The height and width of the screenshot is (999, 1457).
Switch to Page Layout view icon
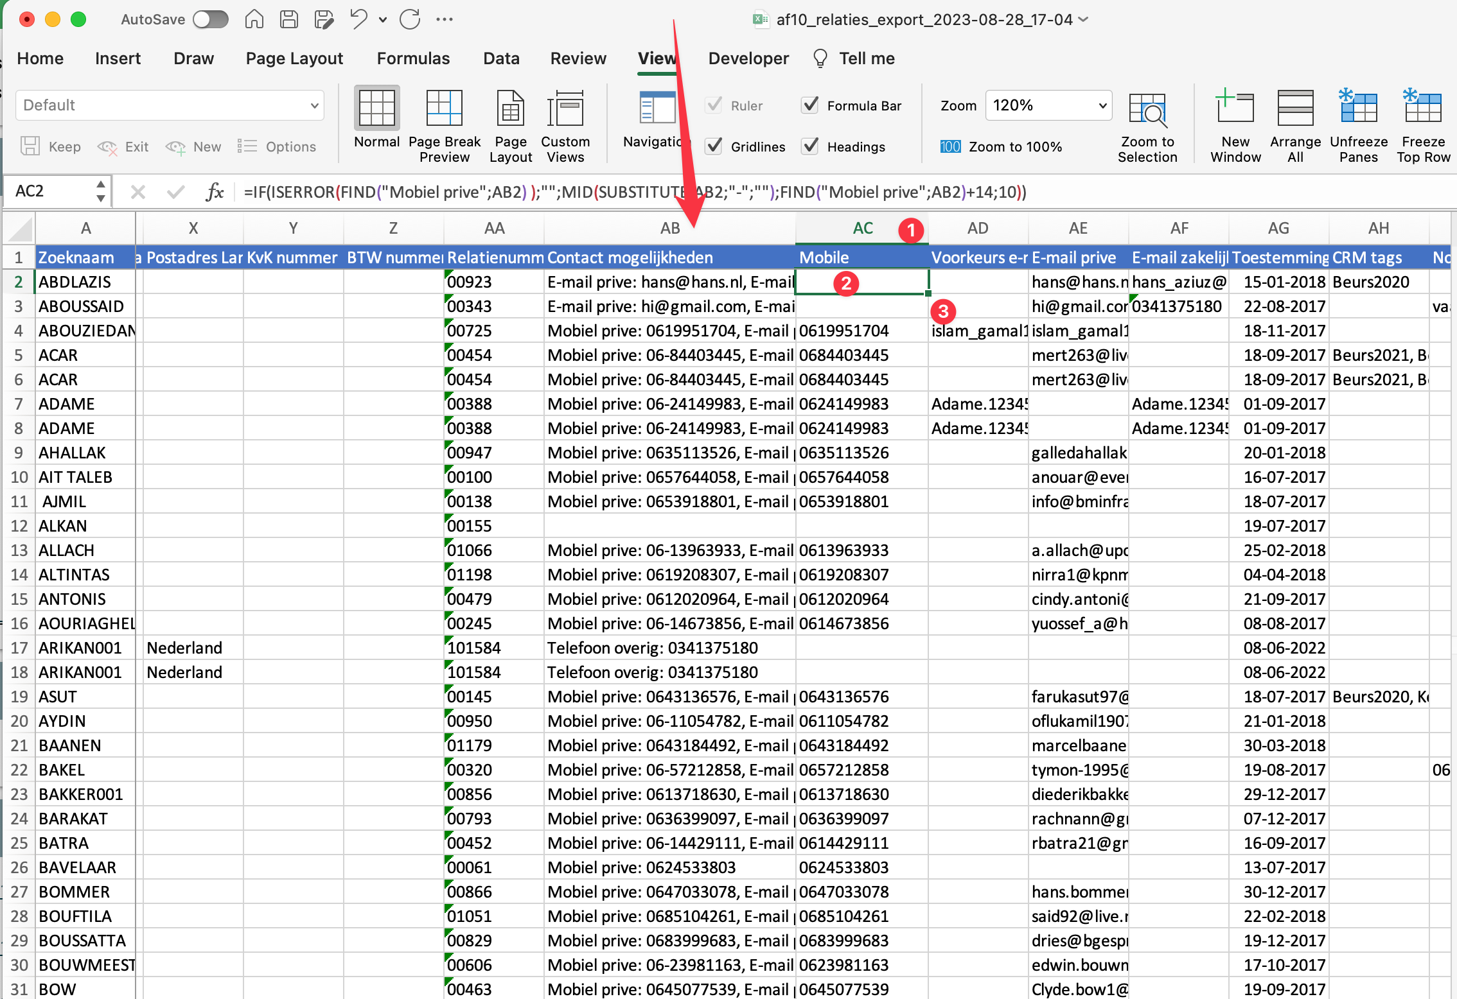pos(510,109)
